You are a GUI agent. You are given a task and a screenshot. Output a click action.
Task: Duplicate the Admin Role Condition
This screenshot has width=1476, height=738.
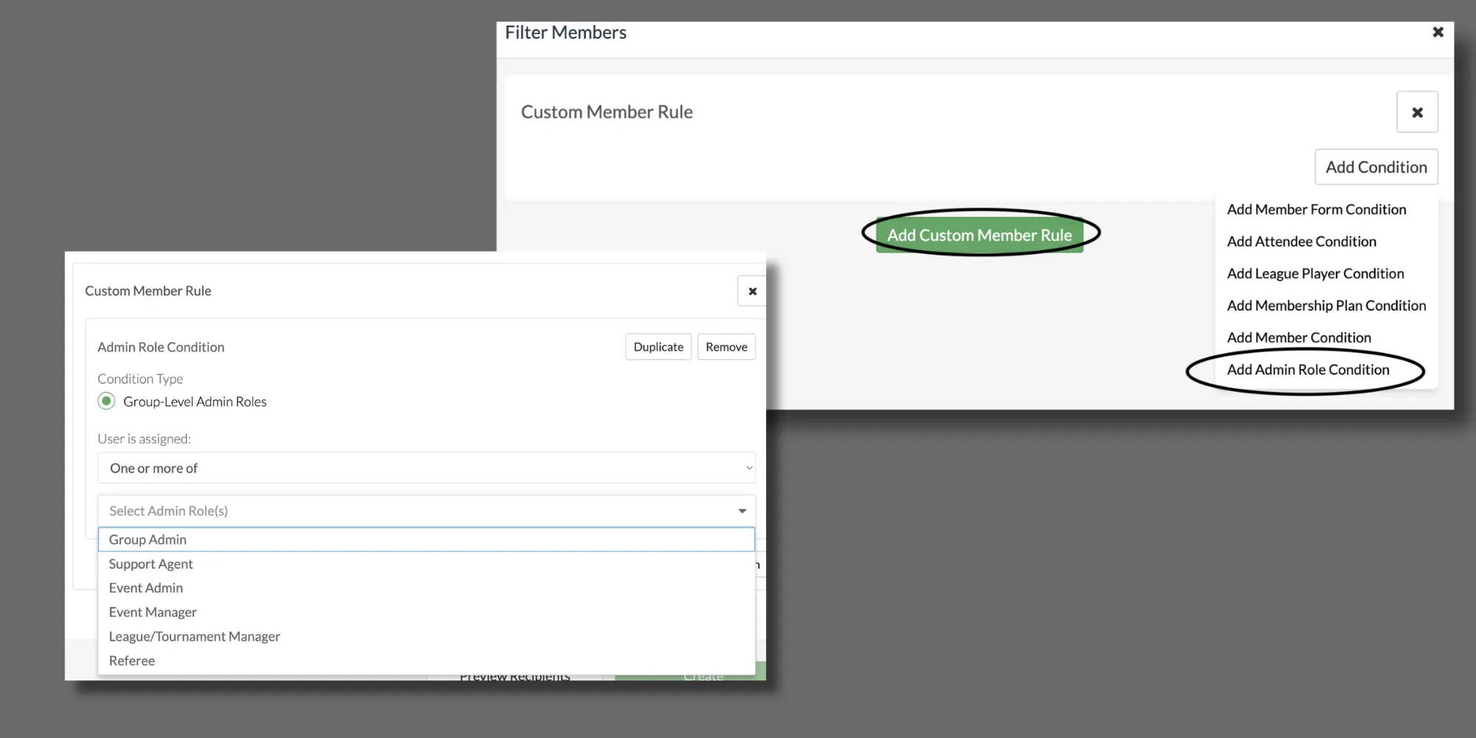658,347
